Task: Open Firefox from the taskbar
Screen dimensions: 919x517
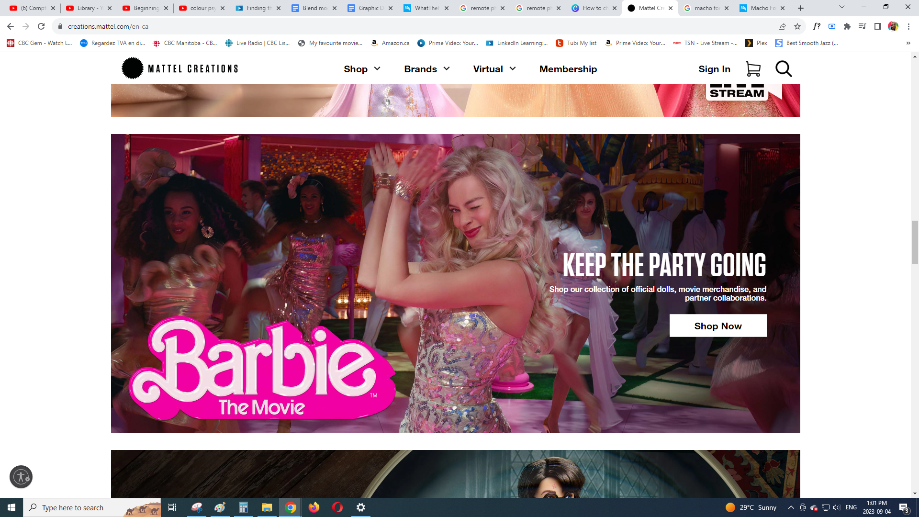Action: coord(314,507)
